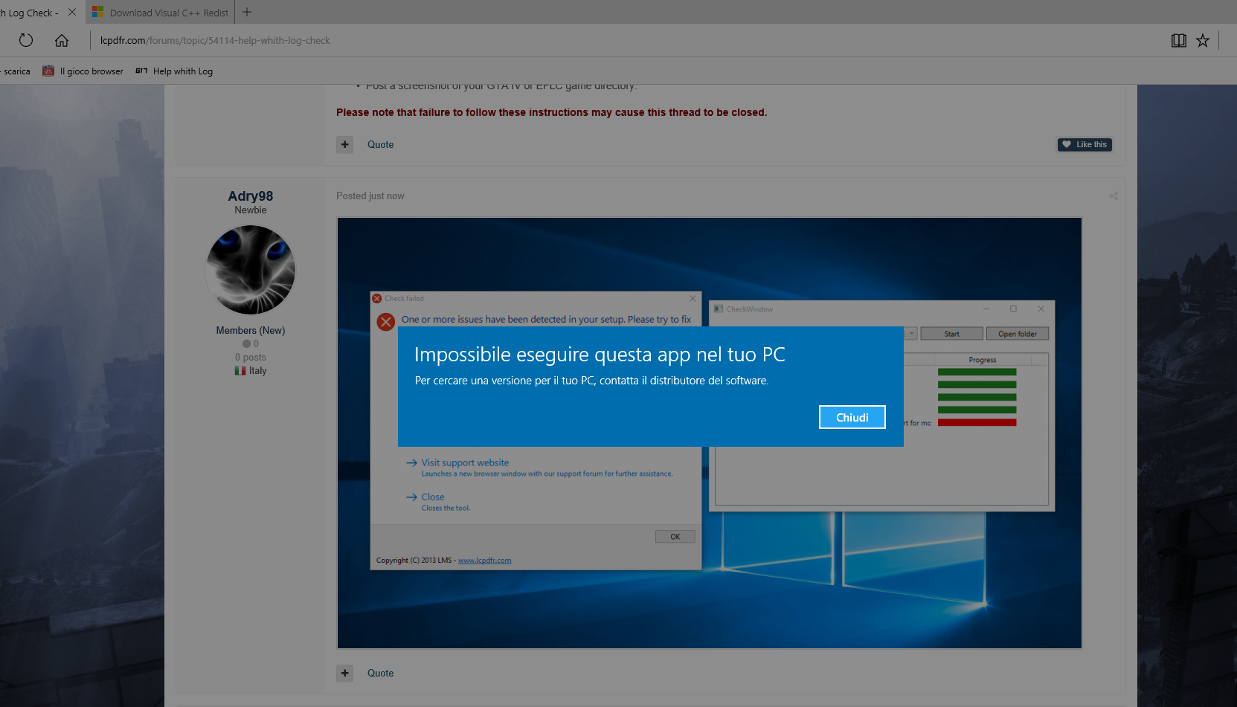The image size is (1237, 707).
Task: Click Quote link on upper post
Action: pos(380,144)
